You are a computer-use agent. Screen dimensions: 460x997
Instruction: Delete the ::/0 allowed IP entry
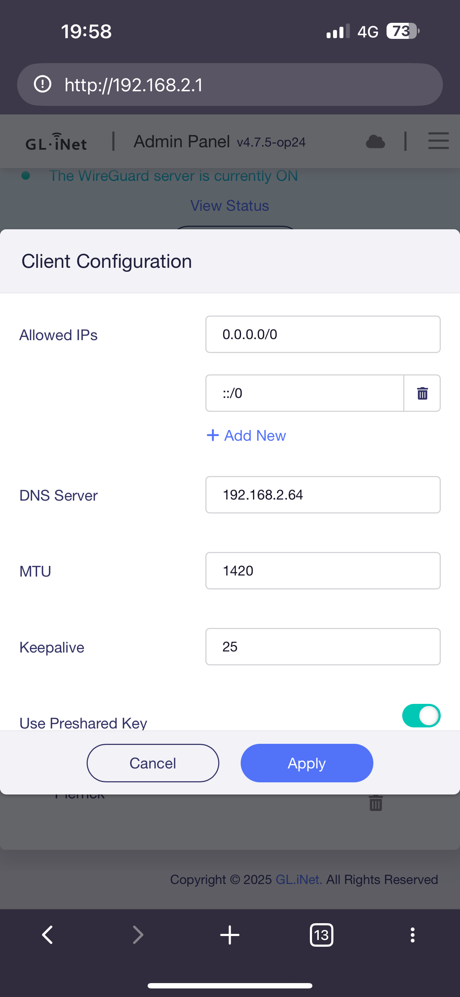[x=422, y=393]
